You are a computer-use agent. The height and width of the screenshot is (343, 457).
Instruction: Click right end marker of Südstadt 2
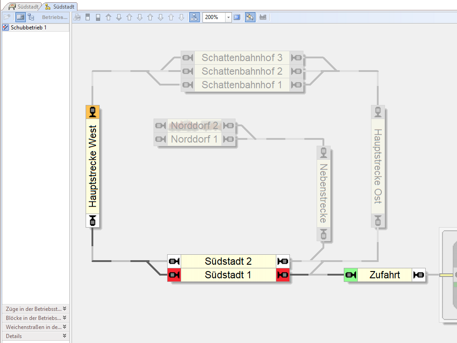pyautogui.click(x=283, y=261)
